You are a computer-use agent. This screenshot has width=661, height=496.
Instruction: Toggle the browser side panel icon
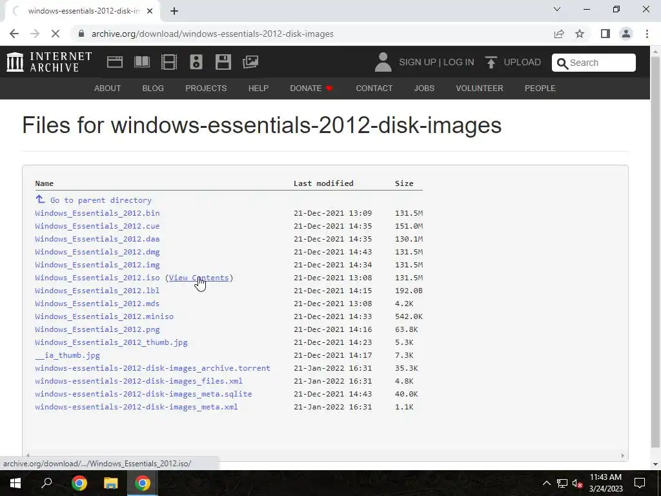coord(605,34)
